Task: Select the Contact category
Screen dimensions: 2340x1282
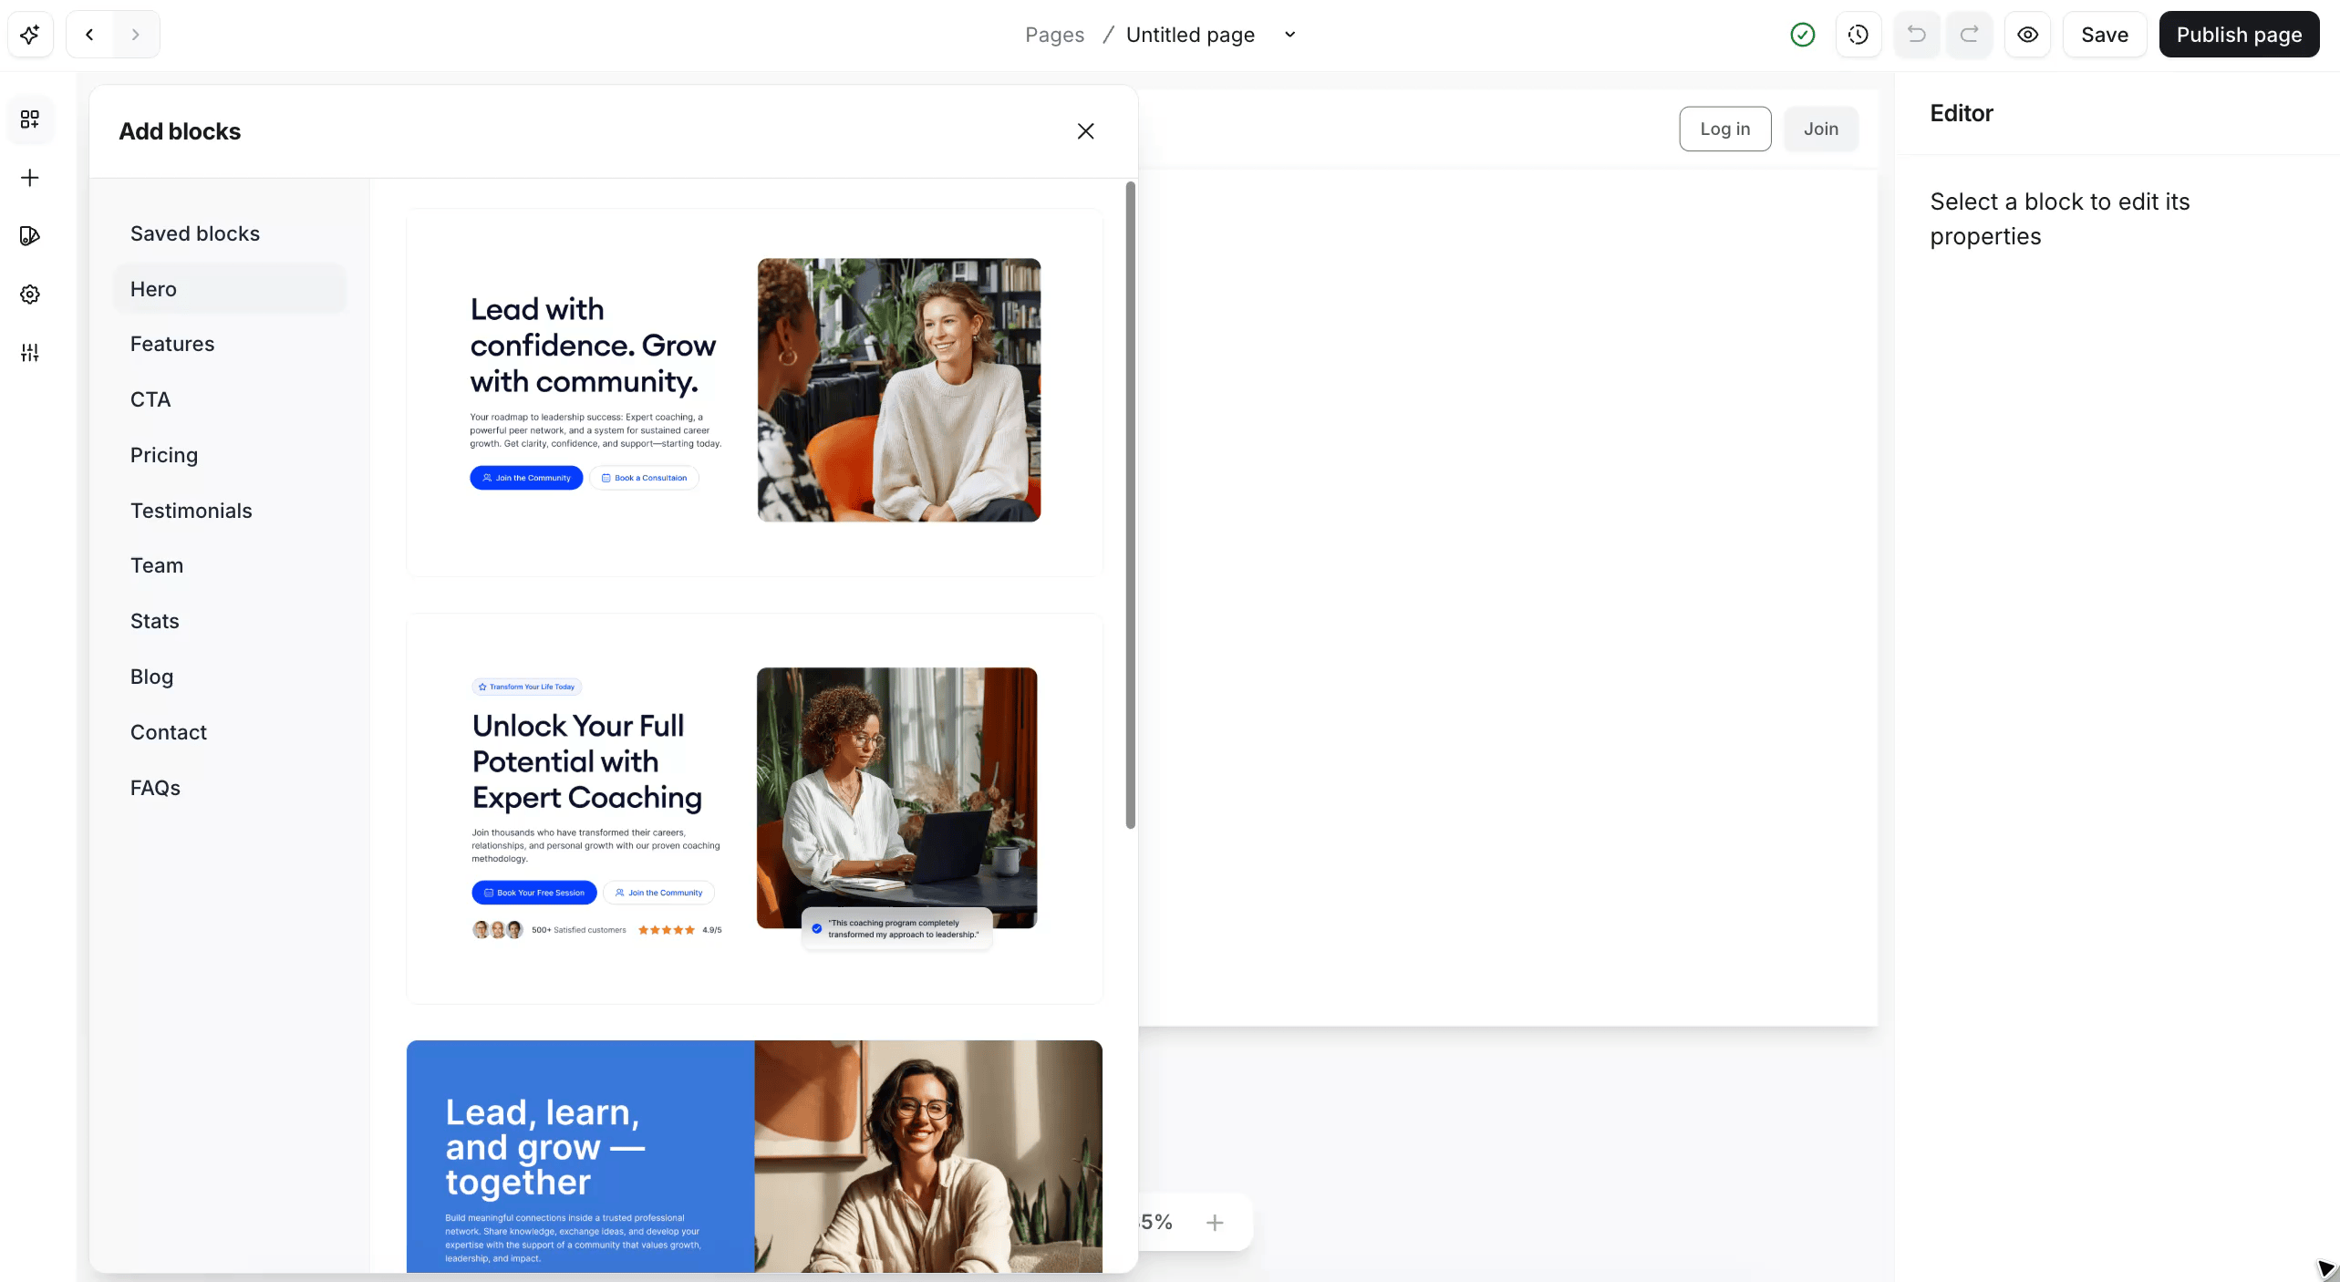Action: click(230, 732)
